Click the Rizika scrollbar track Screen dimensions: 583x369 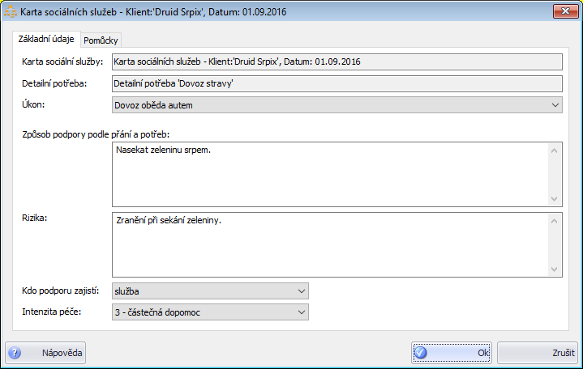tap(555, 244)
